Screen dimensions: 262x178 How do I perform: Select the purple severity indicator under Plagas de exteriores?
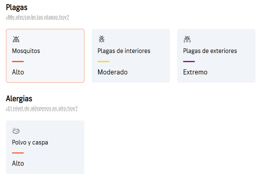[x=189, y=61]
